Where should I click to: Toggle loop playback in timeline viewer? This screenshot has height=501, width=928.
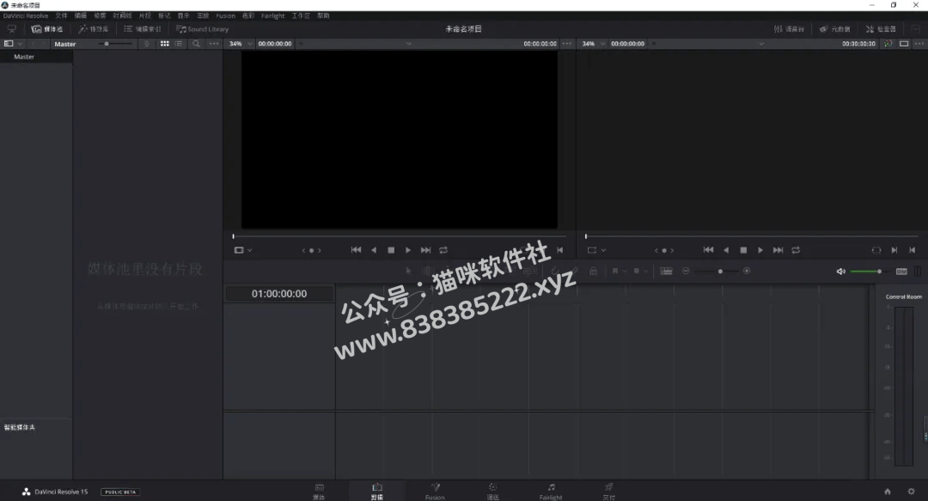[796, 250]
